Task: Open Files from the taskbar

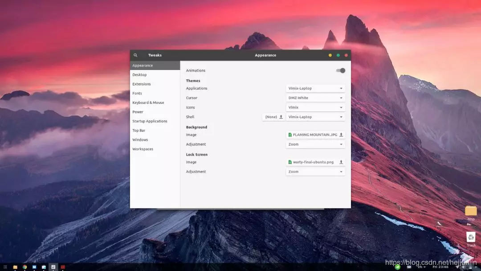Action: coord(15,267)
